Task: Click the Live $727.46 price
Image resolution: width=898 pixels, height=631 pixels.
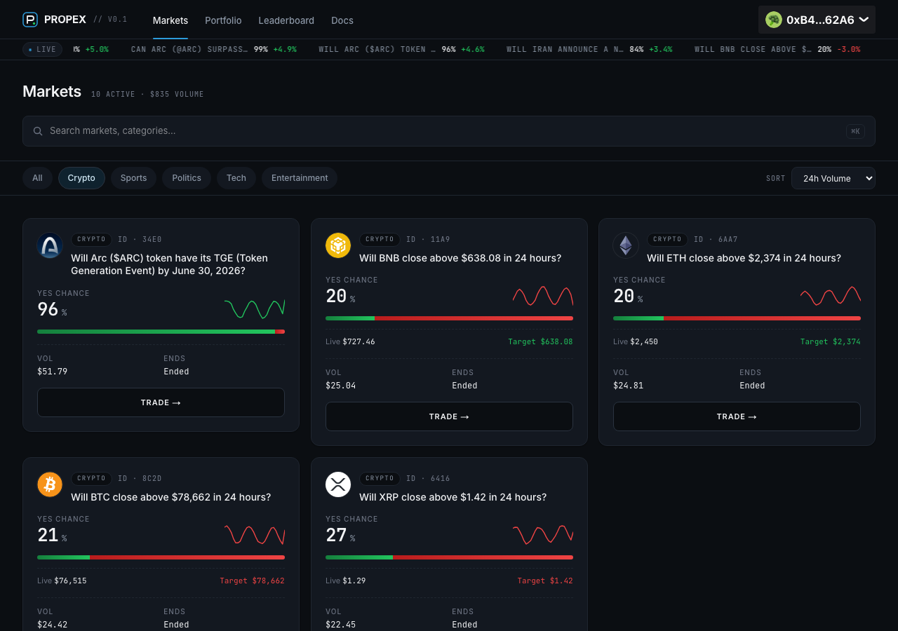Action: (350, 342)
